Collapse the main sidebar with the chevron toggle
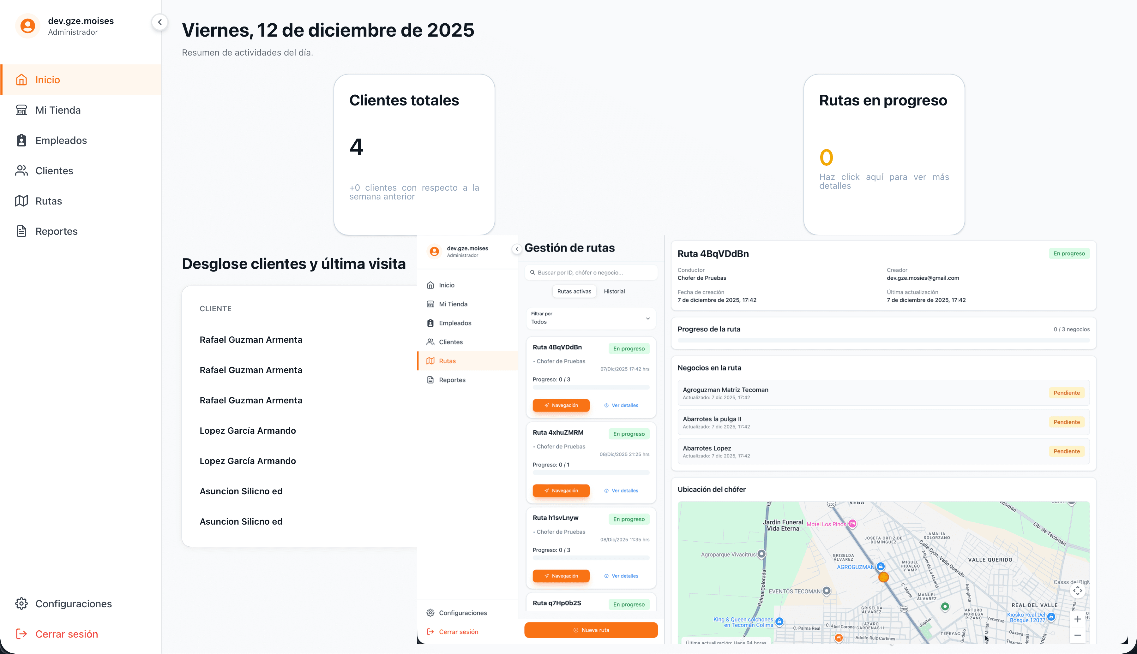The width and height of the screenshot is (1137, 654). (159, 21)
